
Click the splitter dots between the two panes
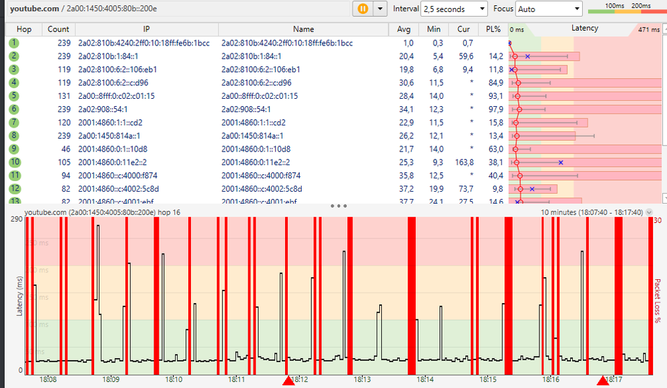coord(339,206)
